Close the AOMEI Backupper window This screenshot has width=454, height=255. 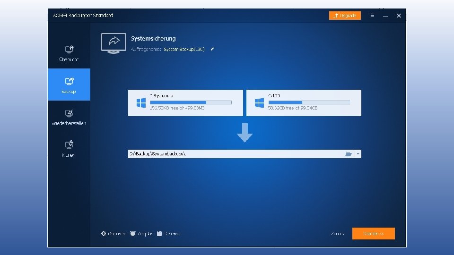(399, 16)
